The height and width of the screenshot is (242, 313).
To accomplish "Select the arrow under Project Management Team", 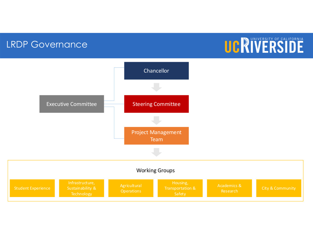I will point(156,152).
